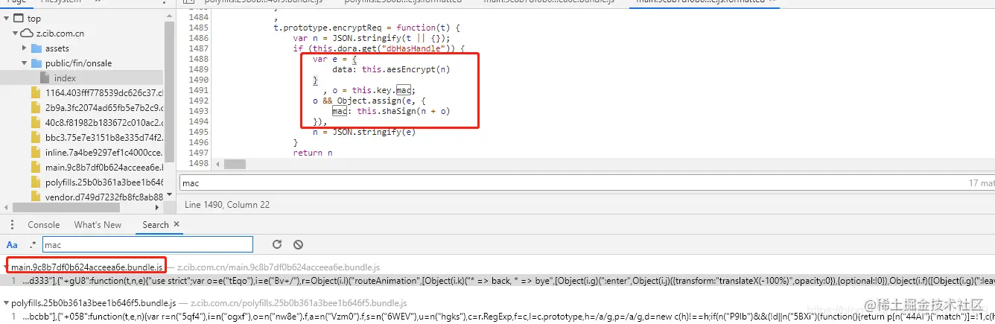Click the assets folder icon
This screenshot has width=995, height=324.
pyautogui.click(x=36, y=48)
